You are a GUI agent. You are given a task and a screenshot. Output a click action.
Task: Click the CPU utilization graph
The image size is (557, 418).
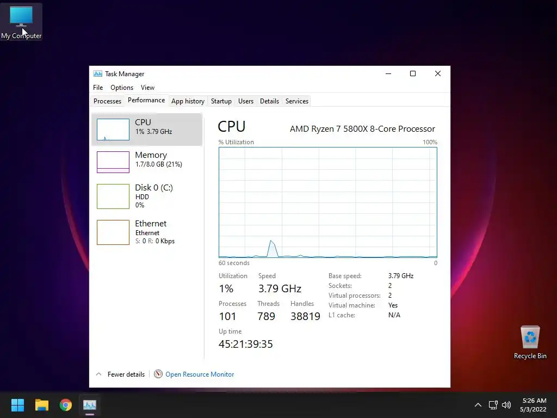[328, 202]
